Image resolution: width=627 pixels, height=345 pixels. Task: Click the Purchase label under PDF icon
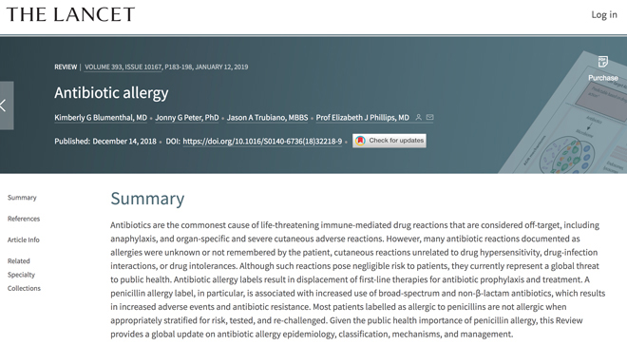[x=603, y=78]
